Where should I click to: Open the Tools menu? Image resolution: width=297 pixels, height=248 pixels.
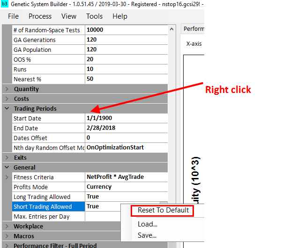point(94,16)
